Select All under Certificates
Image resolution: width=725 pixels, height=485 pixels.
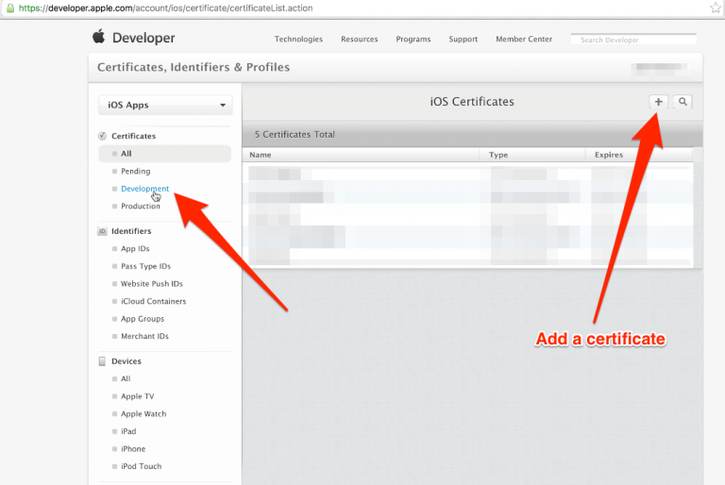(164, 154)
